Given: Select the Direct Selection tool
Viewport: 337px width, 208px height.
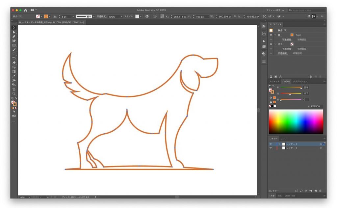Looking at the screenshot, I should tap(14, 32).
